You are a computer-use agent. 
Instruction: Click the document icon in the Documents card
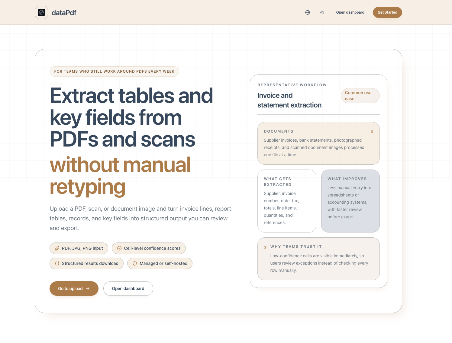(372, 131)
